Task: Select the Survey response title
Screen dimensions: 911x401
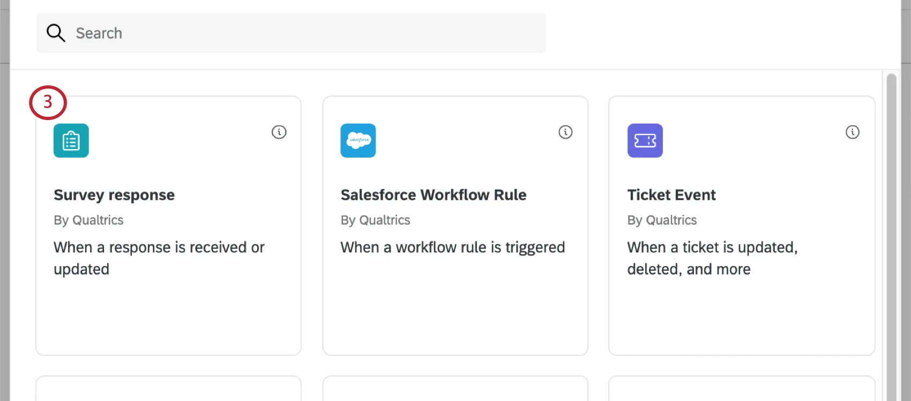Action: point(114,195)
